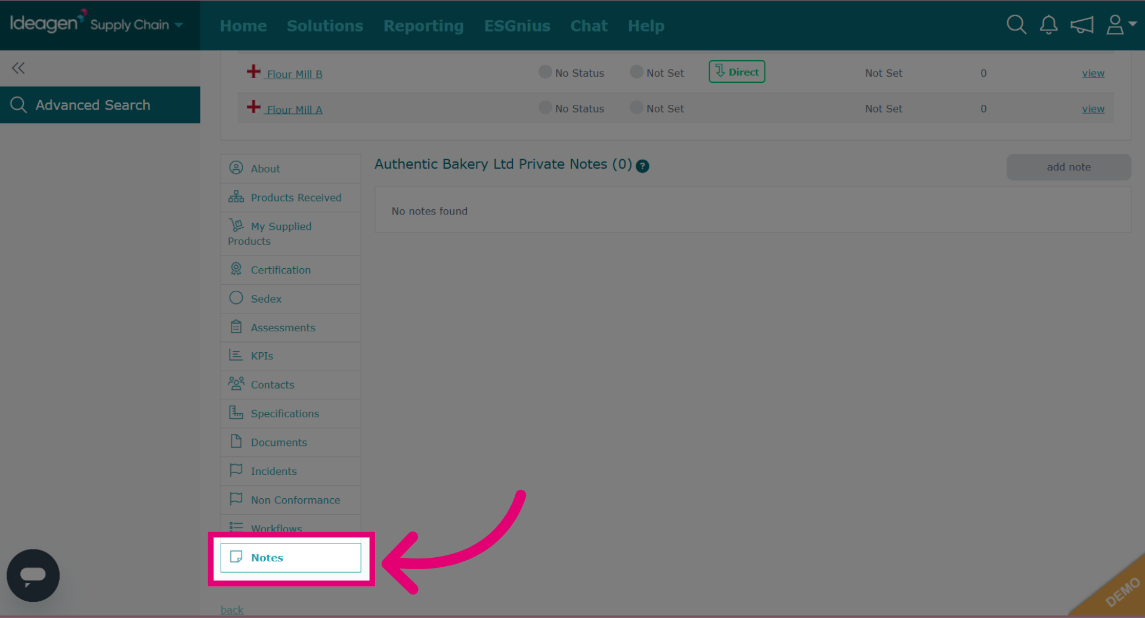Image resolution: width=1145 pixels, height=618 pixels.
Task: Click the Direct badge for Flour Mill B
Action: click(737, 72)
